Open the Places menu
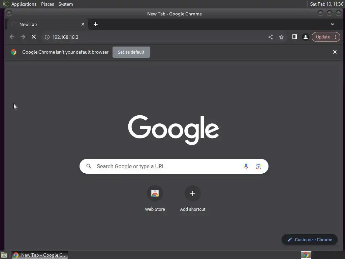Image resolution: width=345 pixels, height=259 pixels. click(48, 4)
